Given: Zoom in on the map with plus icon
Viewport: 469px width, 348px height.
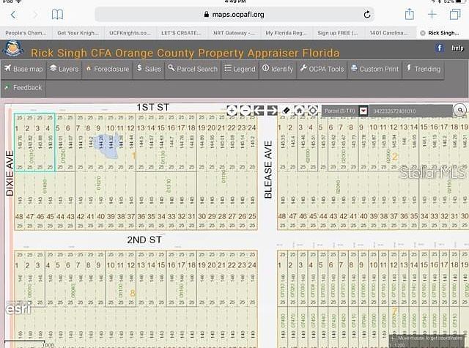Looking at the screenshot, I should (x=232, y=111).
